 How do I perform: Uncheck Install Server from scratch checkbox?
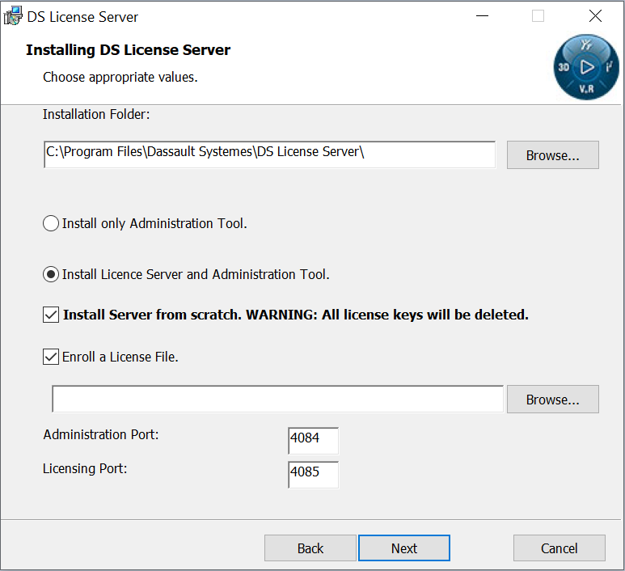coord(51,315)
